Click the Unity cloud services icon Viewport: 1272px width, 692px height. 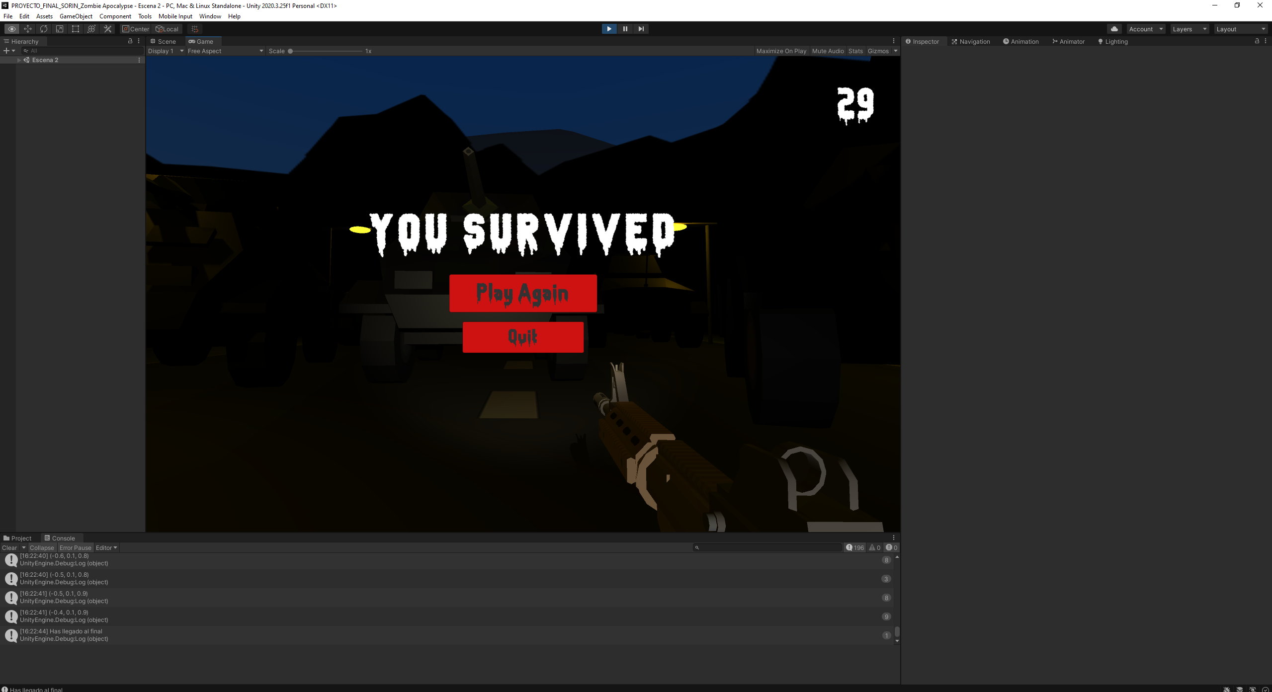tap(1114, 29)
